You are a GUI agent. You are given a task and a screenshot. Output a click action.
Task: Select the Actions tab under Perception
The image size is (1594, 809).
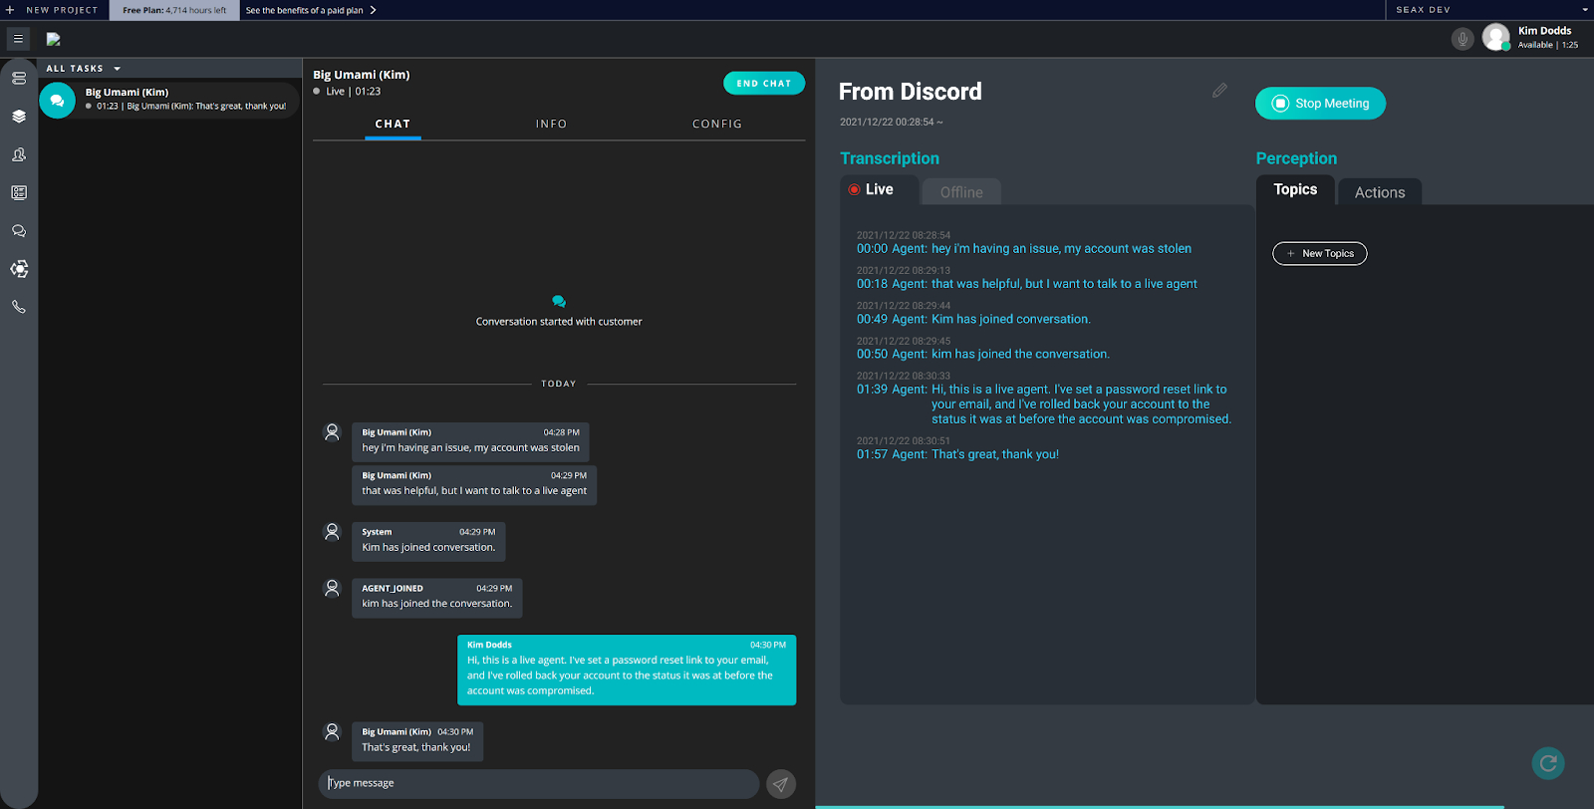click(1380, 192)
